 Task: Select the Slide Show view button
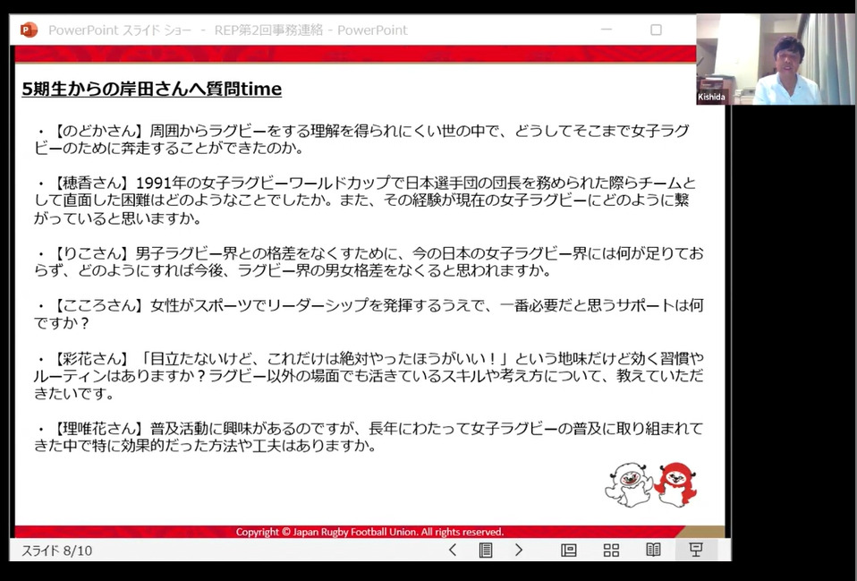click(696, 550)
